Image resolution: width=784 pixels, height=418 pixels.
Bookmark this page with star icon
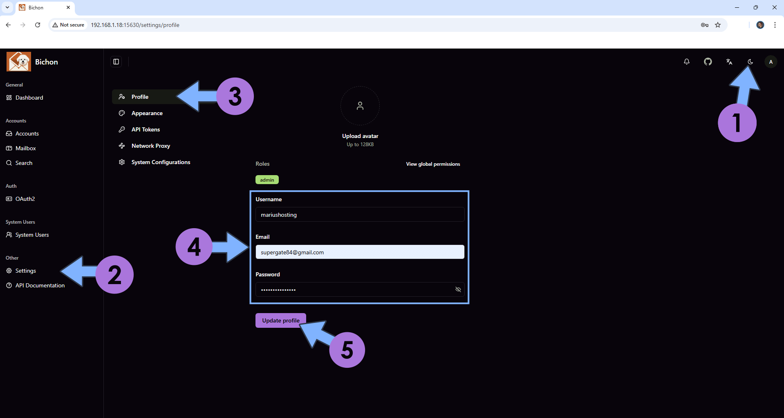point(718,25)
